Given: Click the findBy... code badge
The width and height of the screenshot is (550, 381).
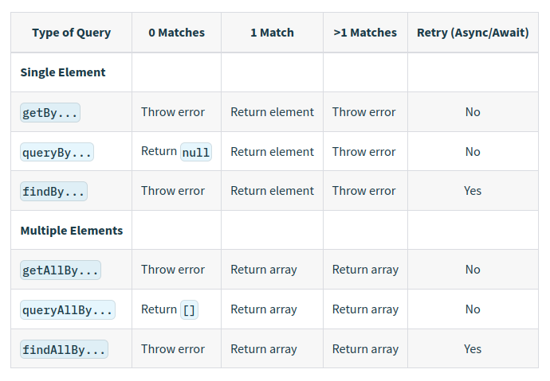Looking at the screenshot, I should tap(53, 192).
